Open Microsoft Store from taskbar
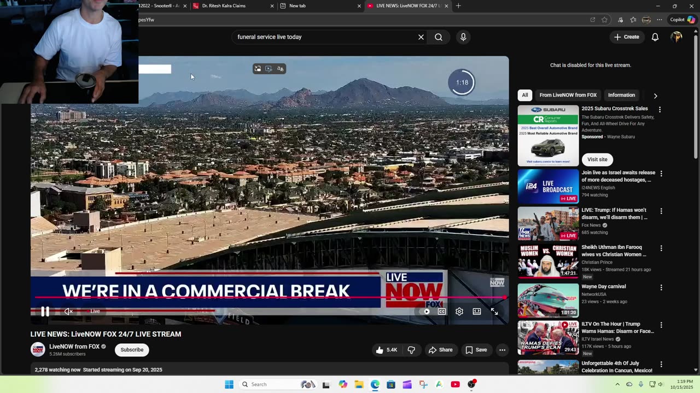This screenshot has width=700, height=393. [391, 384]
